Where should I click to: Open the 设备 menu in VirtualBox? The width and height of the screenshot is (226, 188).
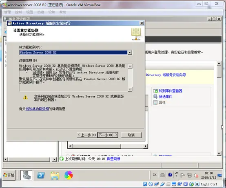tap(51, 12)
